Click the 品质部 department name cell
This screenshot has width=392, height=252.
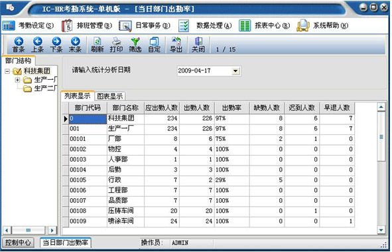[x=125, y=201]
